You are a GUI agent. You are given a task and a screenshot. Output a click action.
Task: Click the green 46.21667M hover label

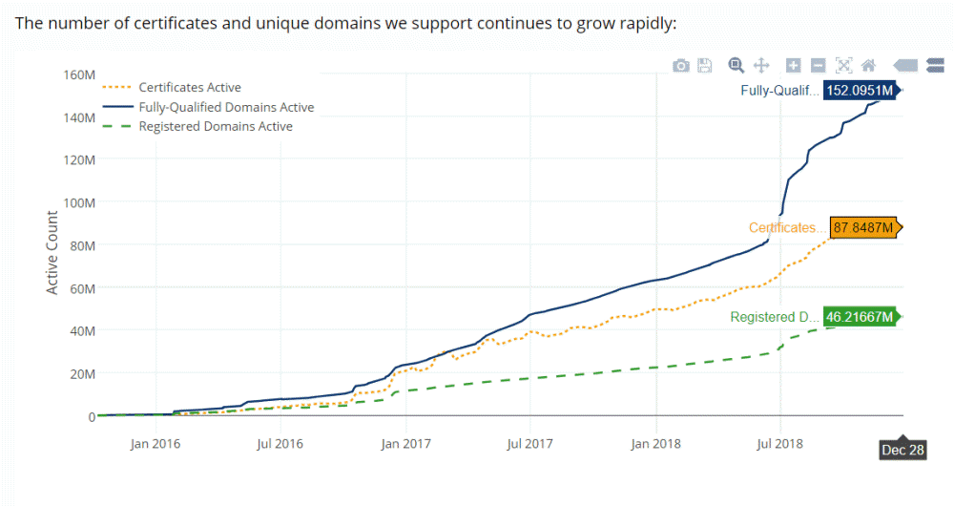(x=860, y=317)
